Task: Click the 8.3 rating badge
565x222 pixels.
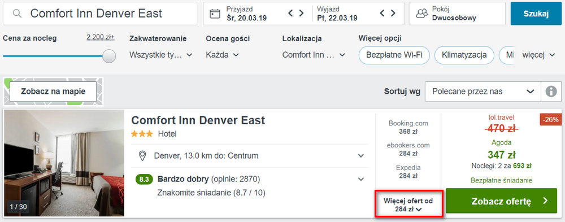Action: click(x=144, y=180)
